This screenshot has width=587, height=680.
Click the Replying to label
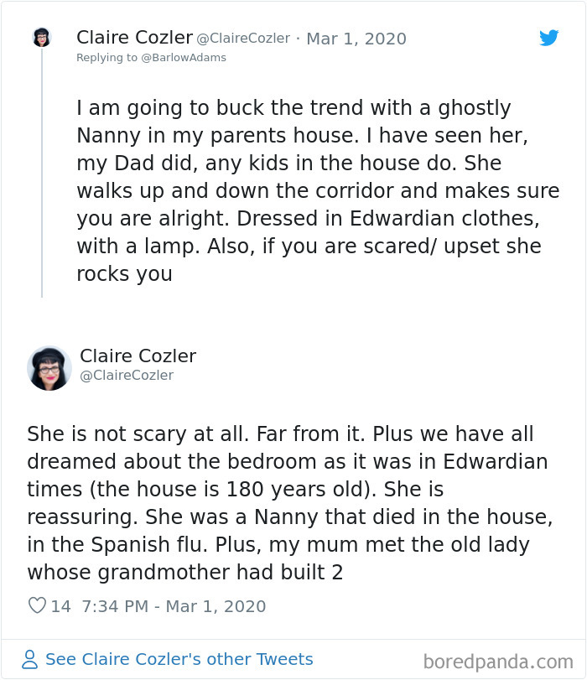[x=107, y=57]
